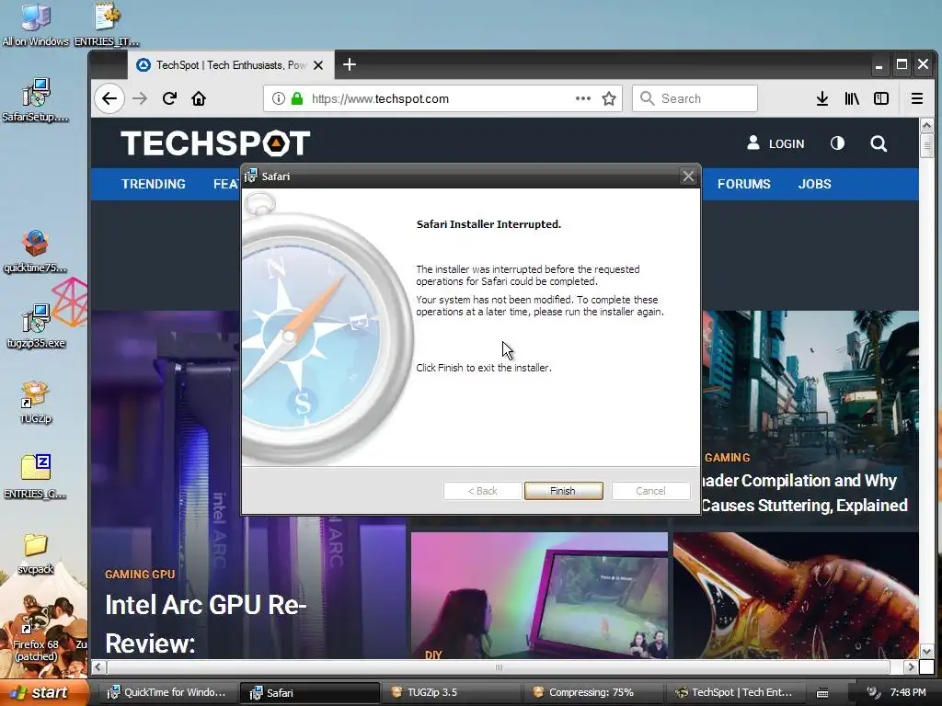Select the TUGZip shortcut icon
Viewport: 942px width, 706px height.
pyautogui.click(x=36, y=403)
